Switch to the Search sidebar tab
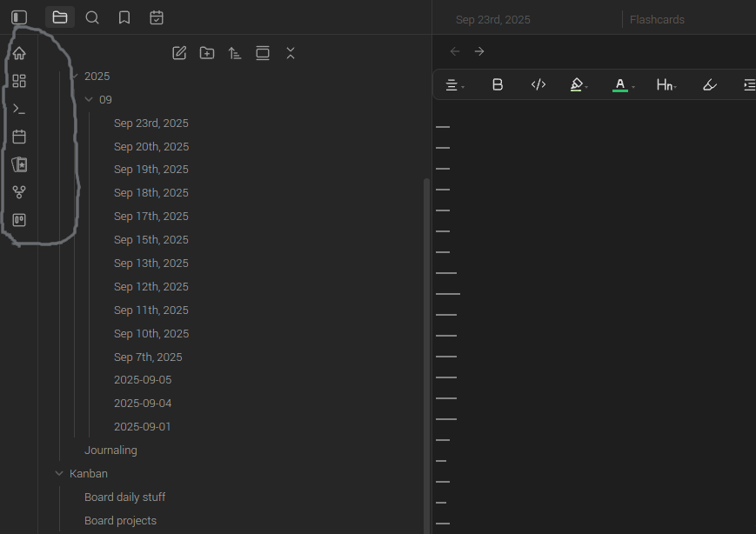The height and width of the screenshot is (534, 756). 92,17
